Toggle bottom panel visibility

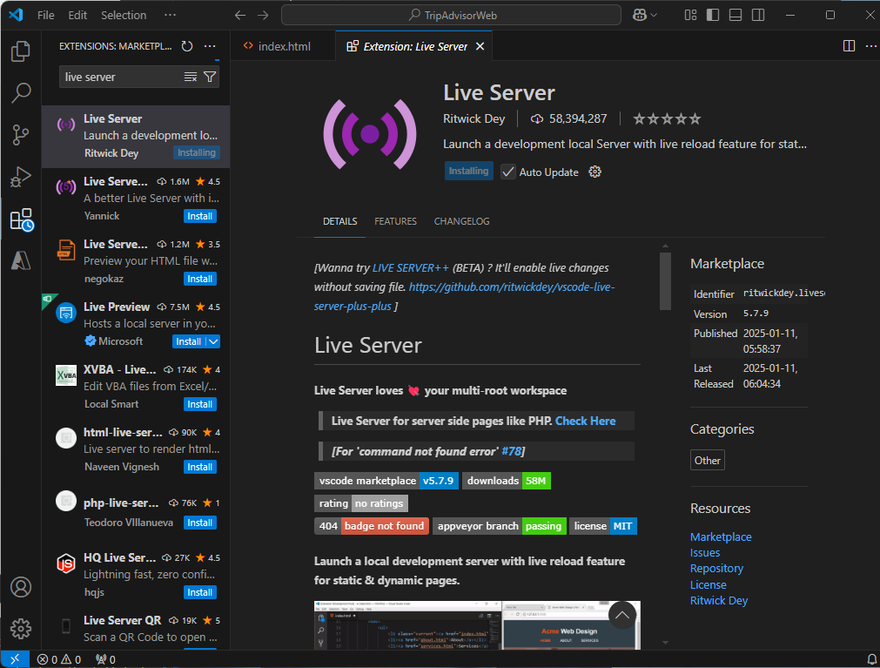pyautogui.click(x=736, y=15)
